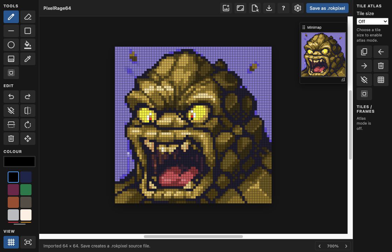This screenshot has width=392, height=252.
Task: Select the Rectangle shape tool
Action: (28, 31)
